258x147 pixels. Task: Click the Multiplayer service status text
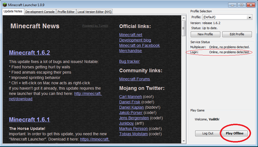click(x=220, y=47)
